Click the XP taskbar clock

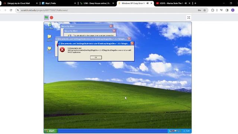[186, 131]
